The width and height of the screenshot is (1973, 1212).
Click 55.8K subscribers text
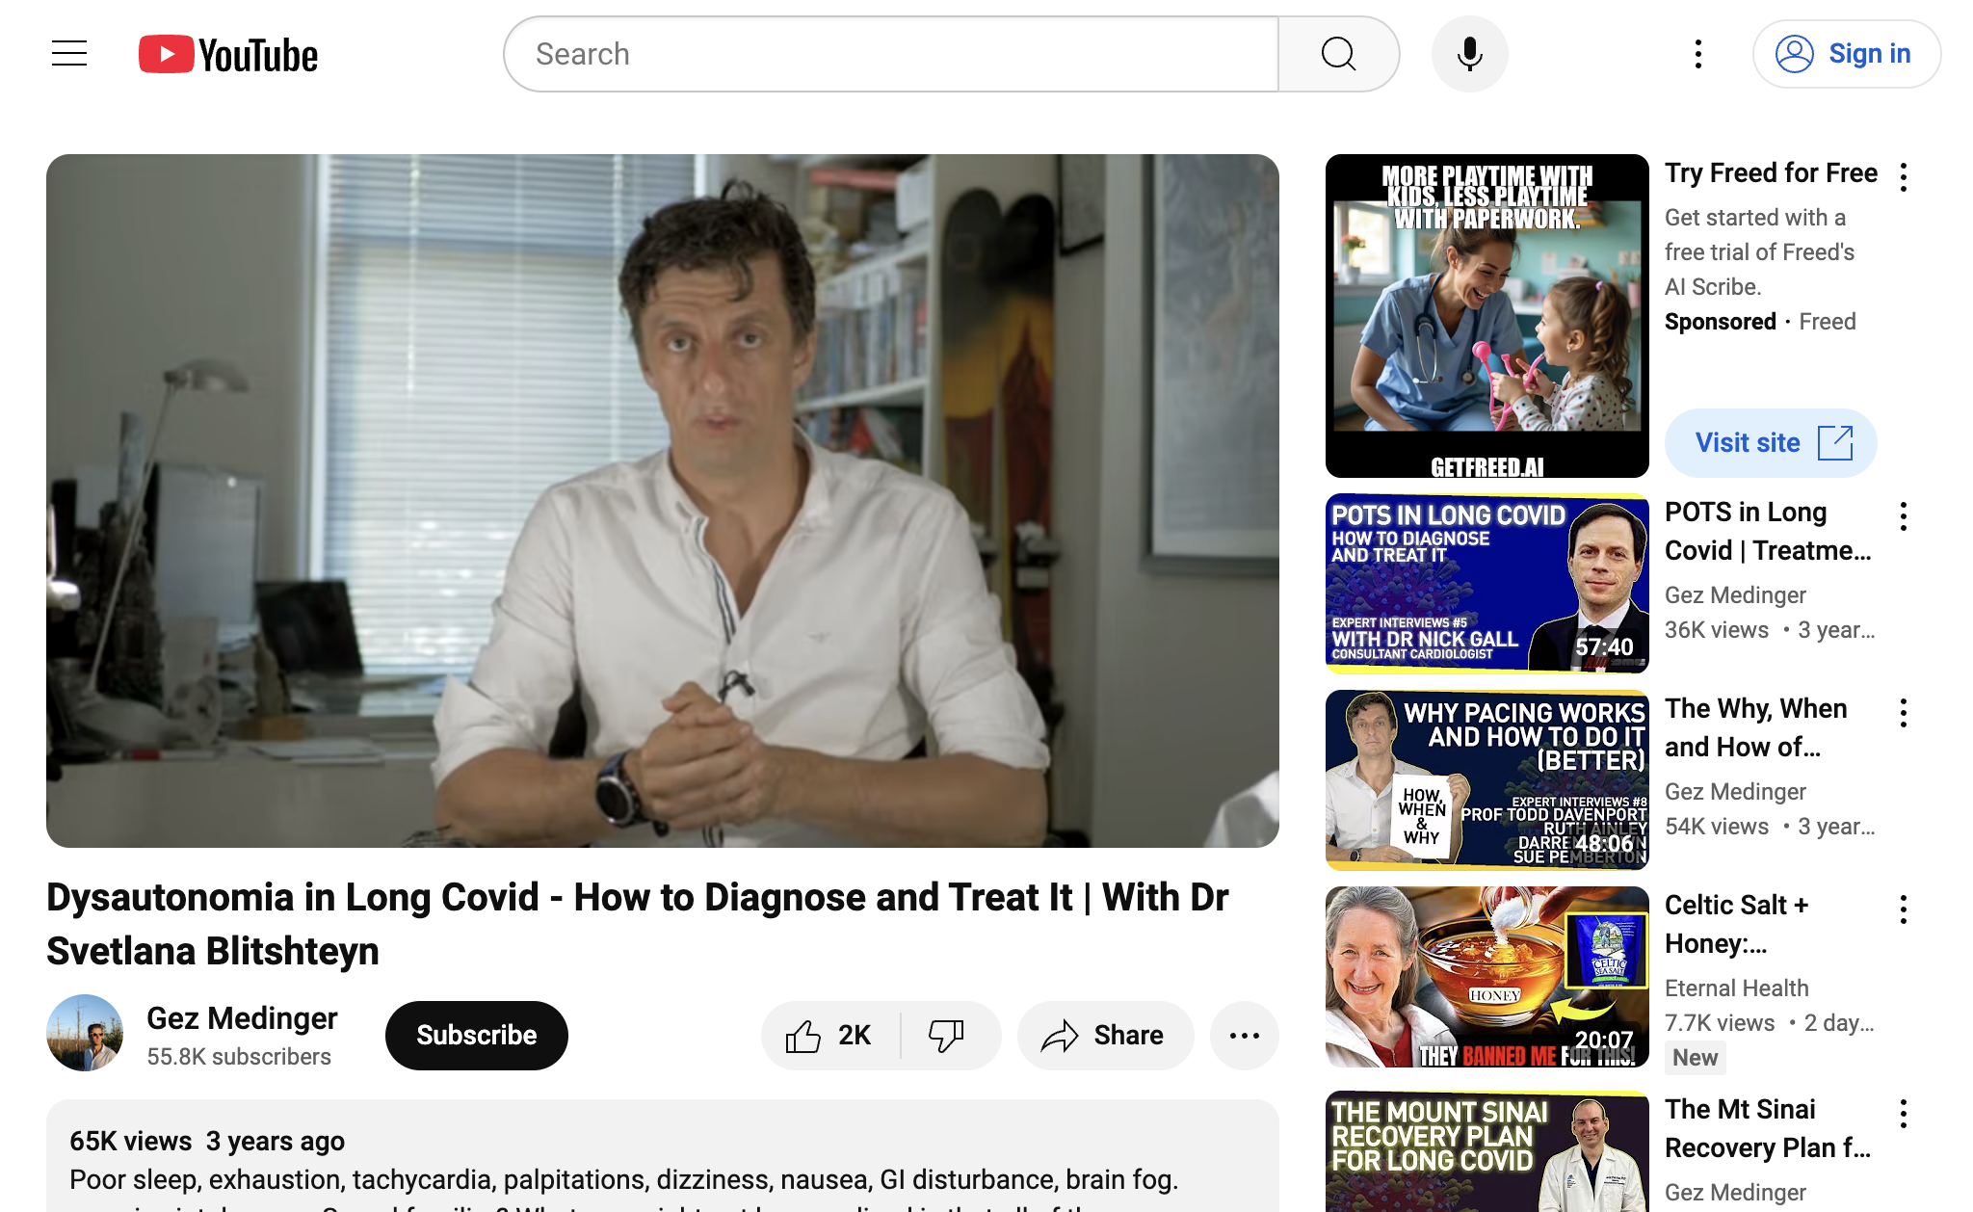click(239, 1057)
